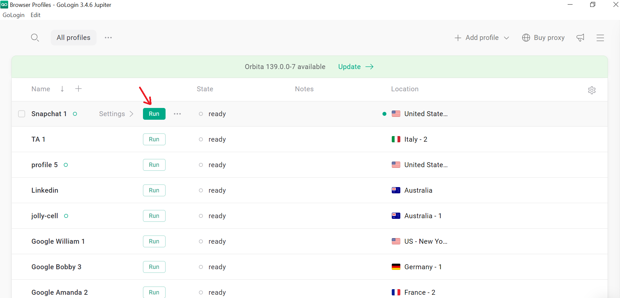This screenshot has width=620, height=298.
Task: Run the Linkedin profile
Action: [x=154, y=190]
